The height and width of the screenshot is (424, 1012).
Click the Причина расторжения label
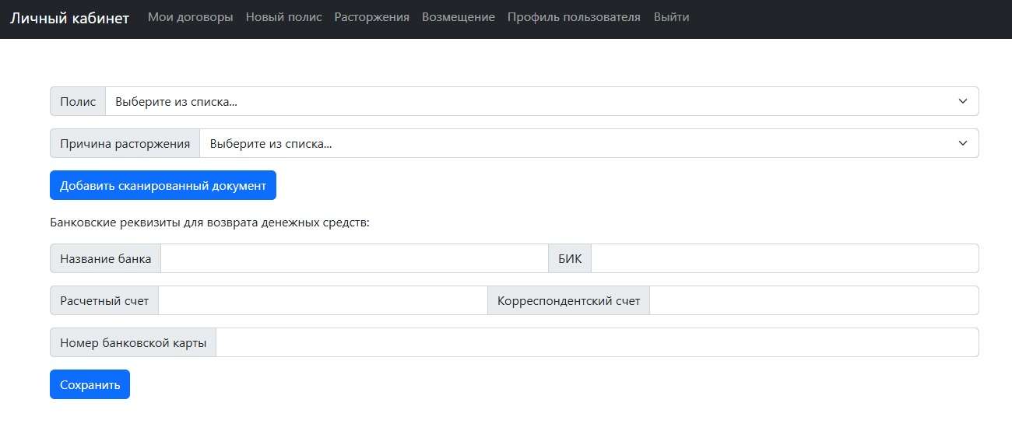(x=125, y=143)
